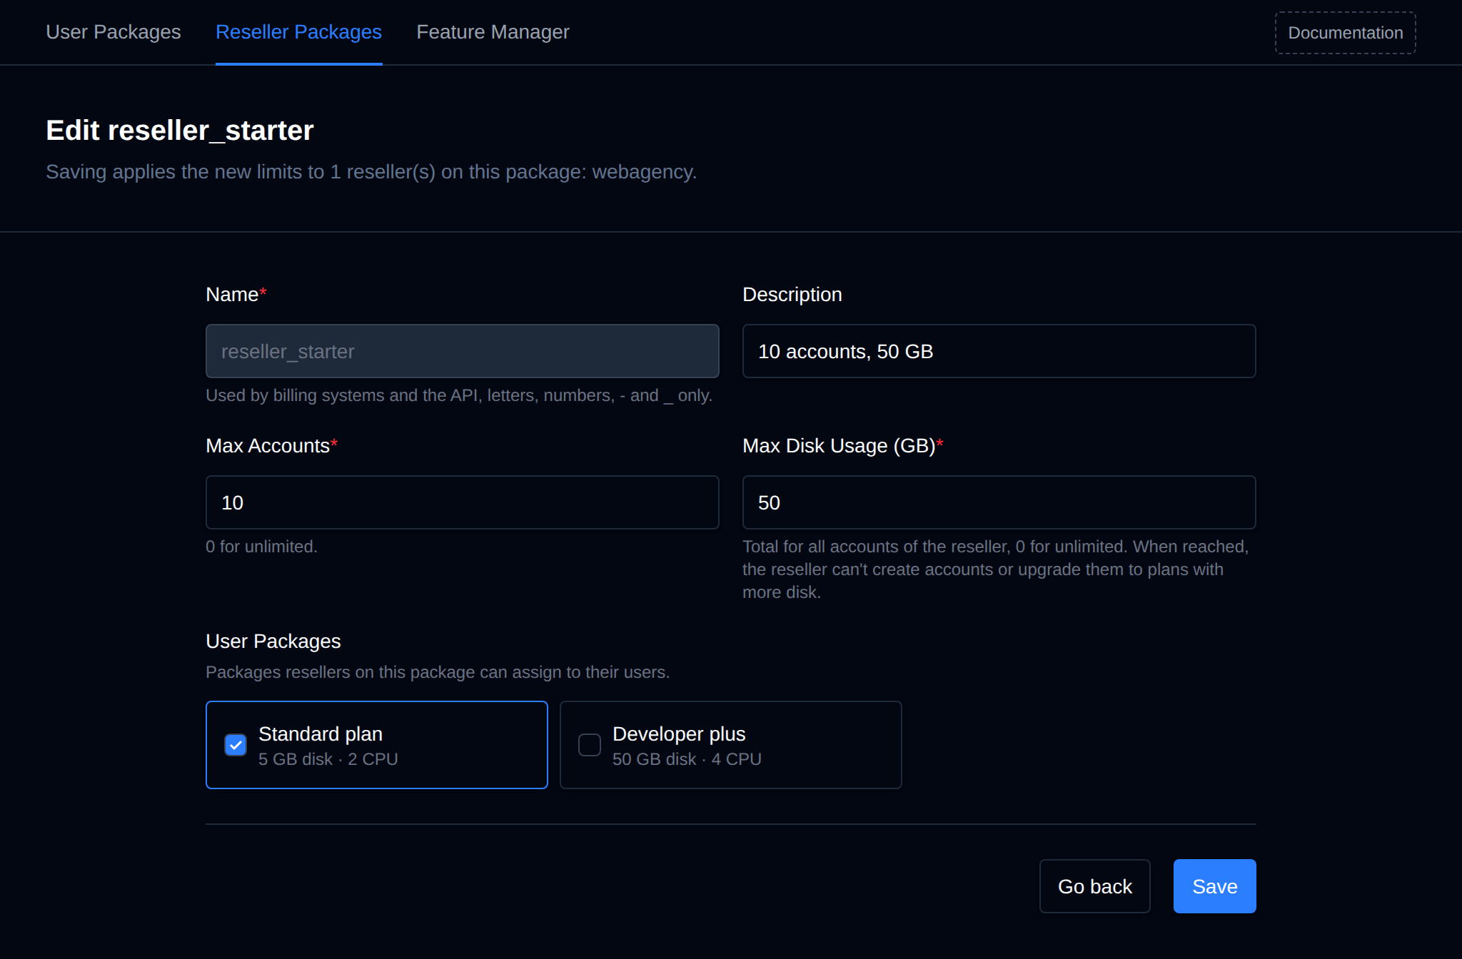Open the Feature Manager tab

(493, 32)
